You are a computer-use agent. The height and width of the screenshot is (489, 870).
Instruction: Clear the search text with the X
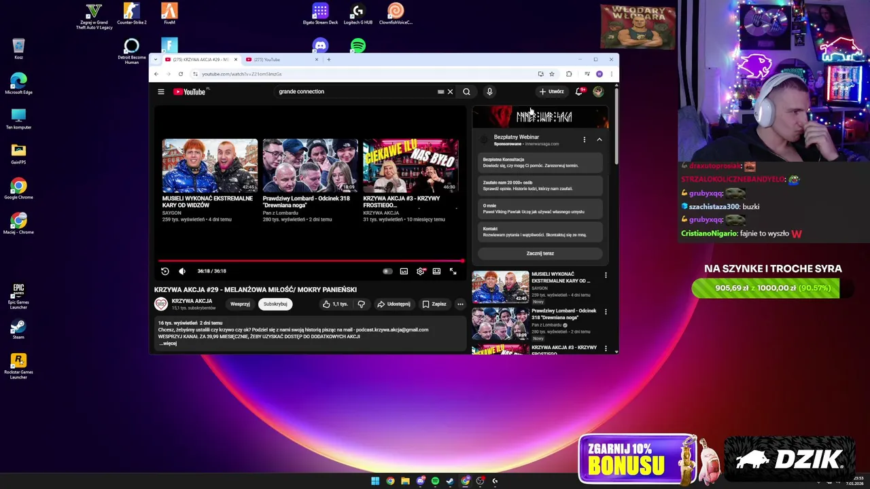450,92
